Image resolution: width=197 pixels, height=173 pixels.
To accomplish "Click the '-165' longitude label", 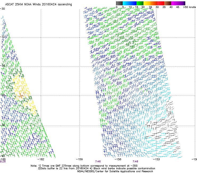I will (3, 159).
